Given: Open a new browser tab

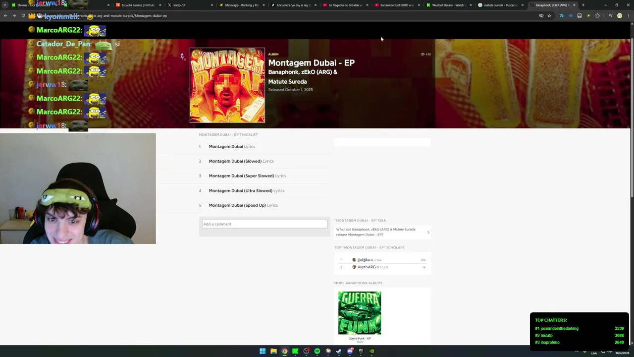Looking at the screenshot, I should [x=583, y=5].
